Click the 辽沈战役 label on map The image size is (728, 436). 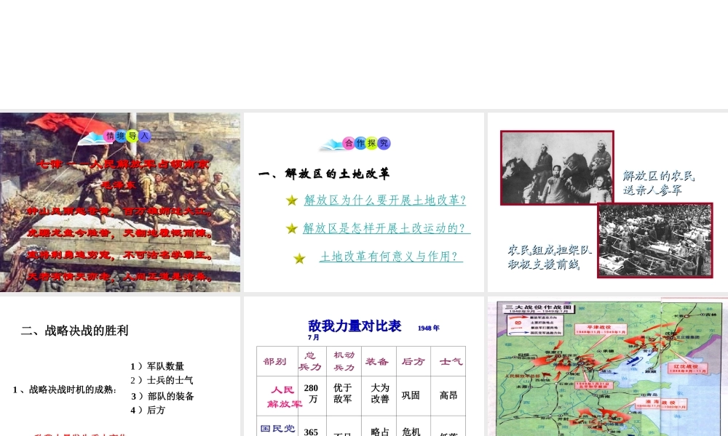tap(688, 368)
